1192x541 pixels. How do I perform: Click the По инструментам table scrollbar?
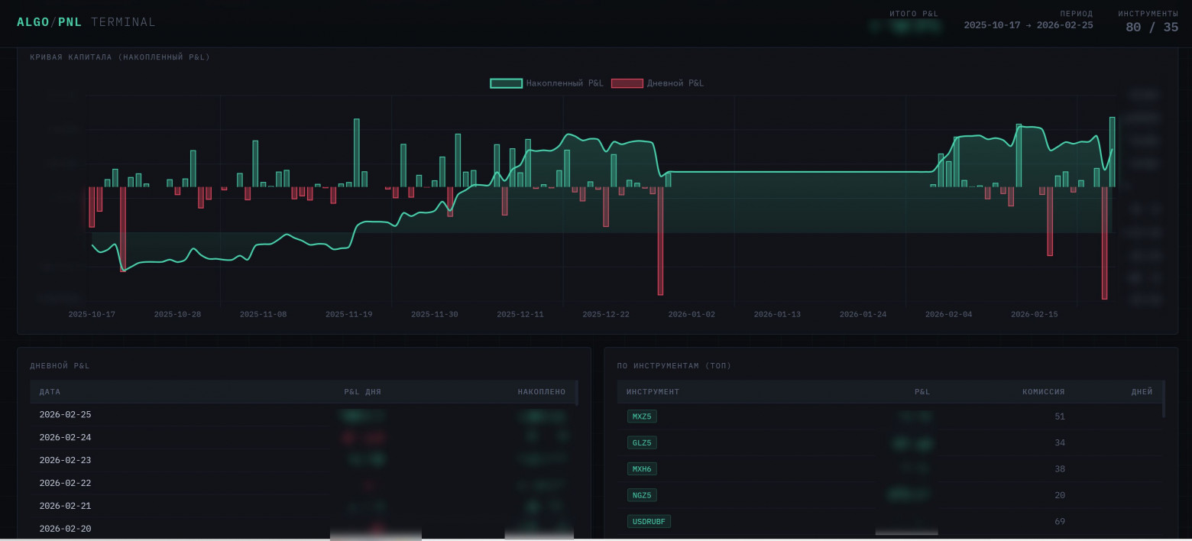point(1164,399)
